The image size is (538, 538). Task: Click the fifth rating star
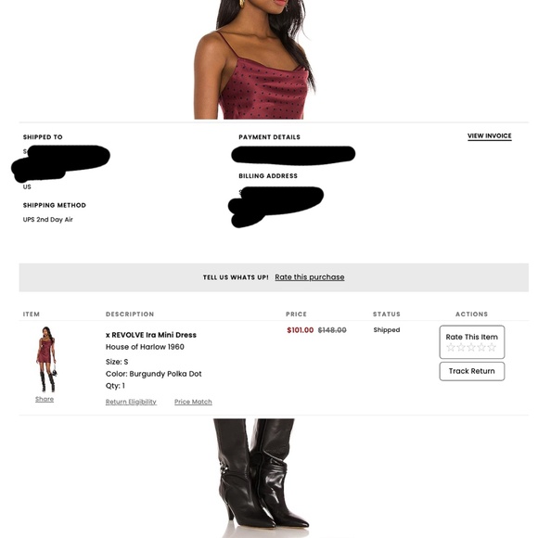pyautogui.click(x=492, y=348)
